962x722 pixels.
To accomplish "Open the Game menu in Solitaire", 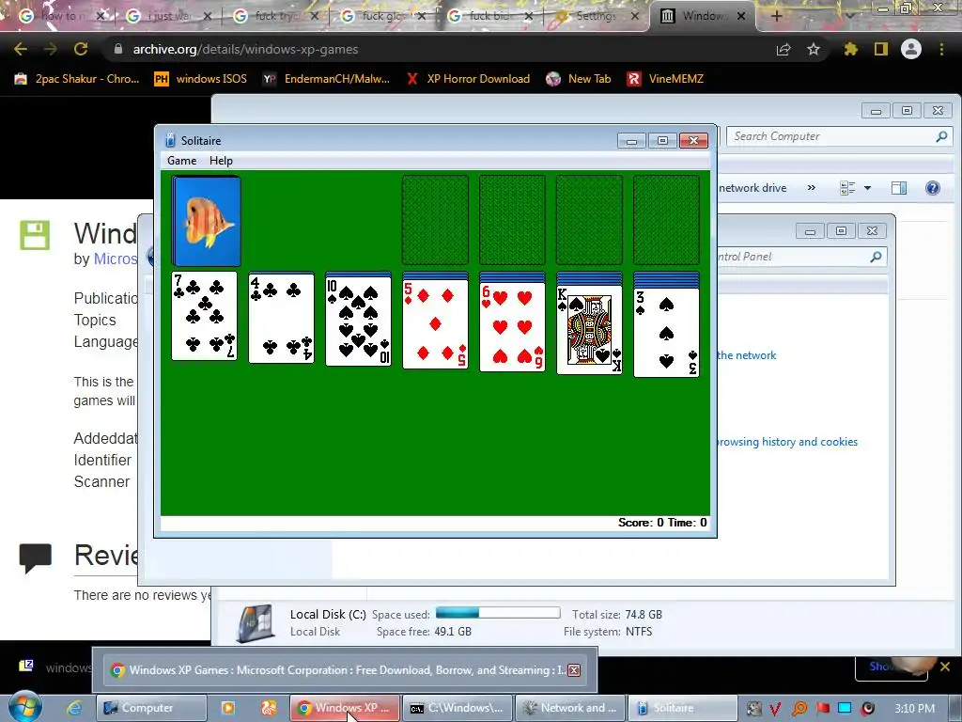I will coord(181,160).
